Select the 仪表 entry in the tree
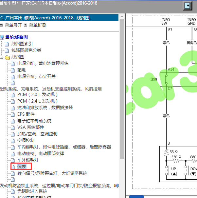The width and height of the screenshot is (197, 198). (22, 167)
